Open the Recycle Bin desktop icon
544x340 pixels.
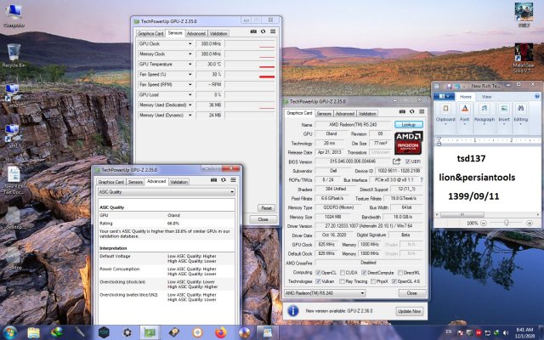(13, 53)
